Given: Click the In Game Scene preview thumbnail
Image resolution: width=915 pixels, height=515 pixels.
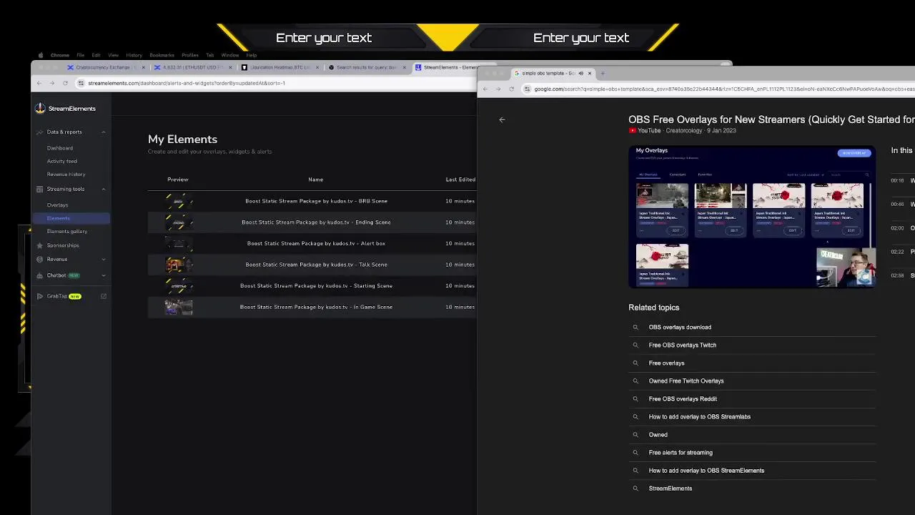Looking at the screenshot, I should (x=179, y=307).
